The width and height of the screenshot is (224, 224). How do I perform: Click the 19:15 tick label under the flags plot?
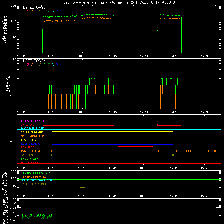click(x=174, y=168)
